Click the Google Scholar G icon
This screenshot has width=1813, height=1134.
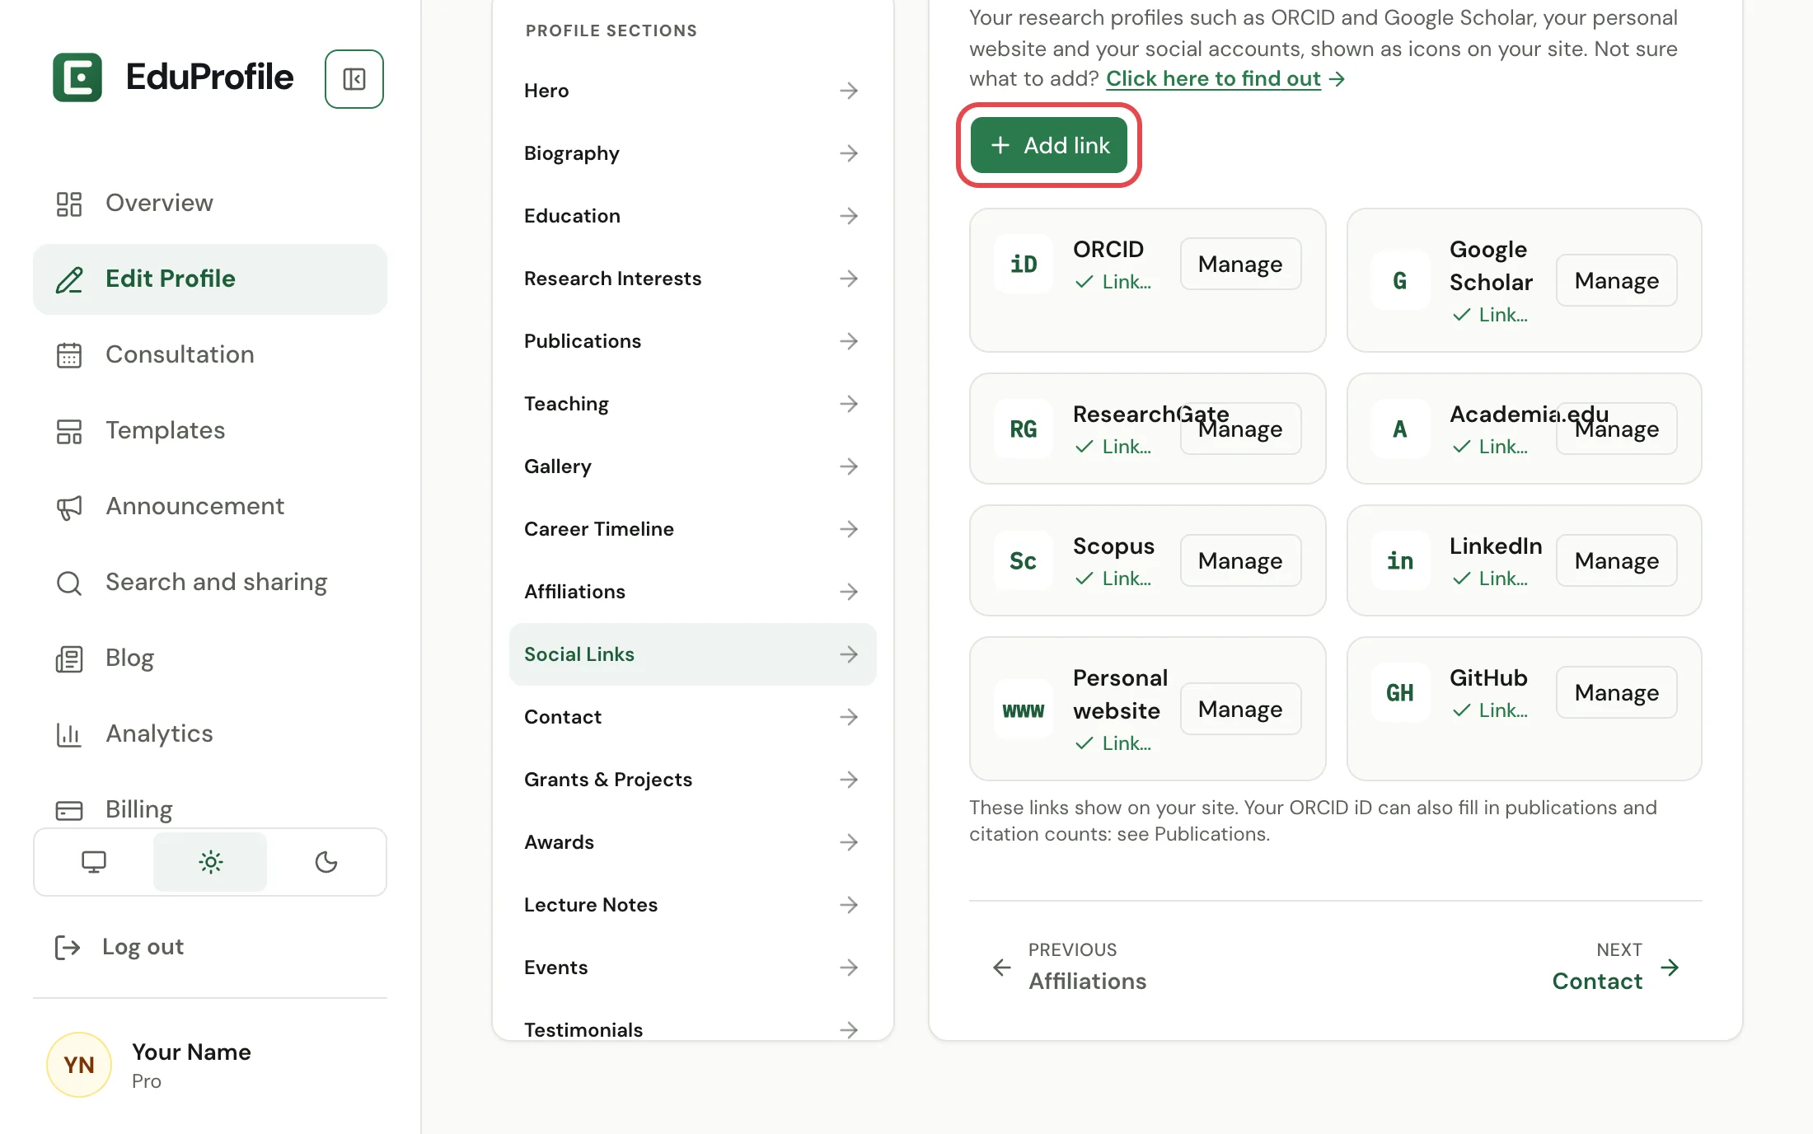pos(1400,280)
